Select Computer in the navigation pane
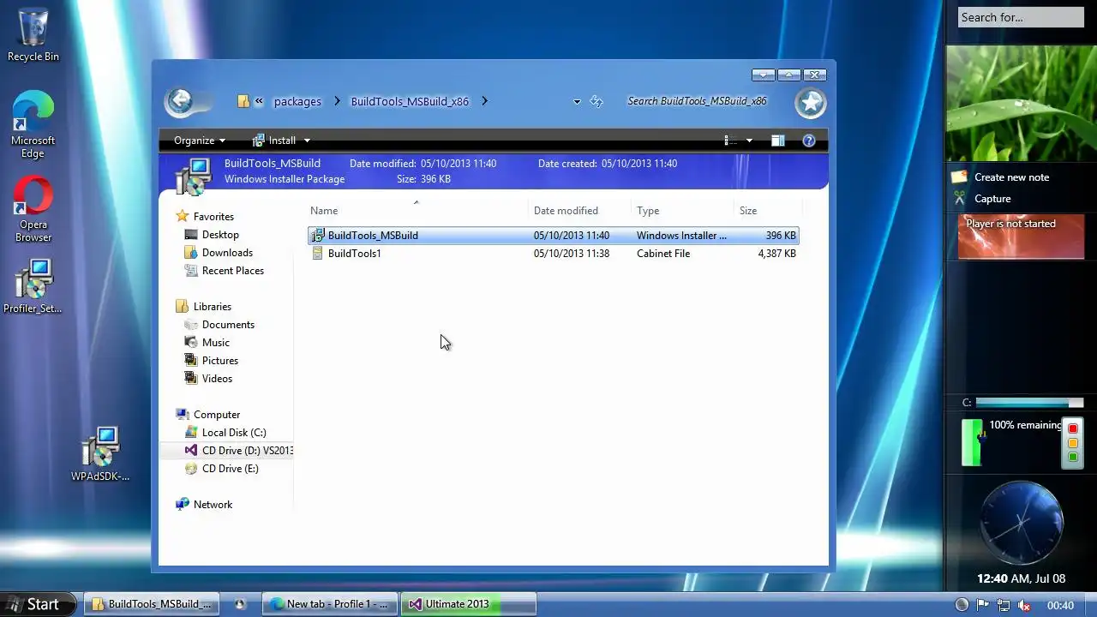 pyautogui.click(x=216, y=415)
